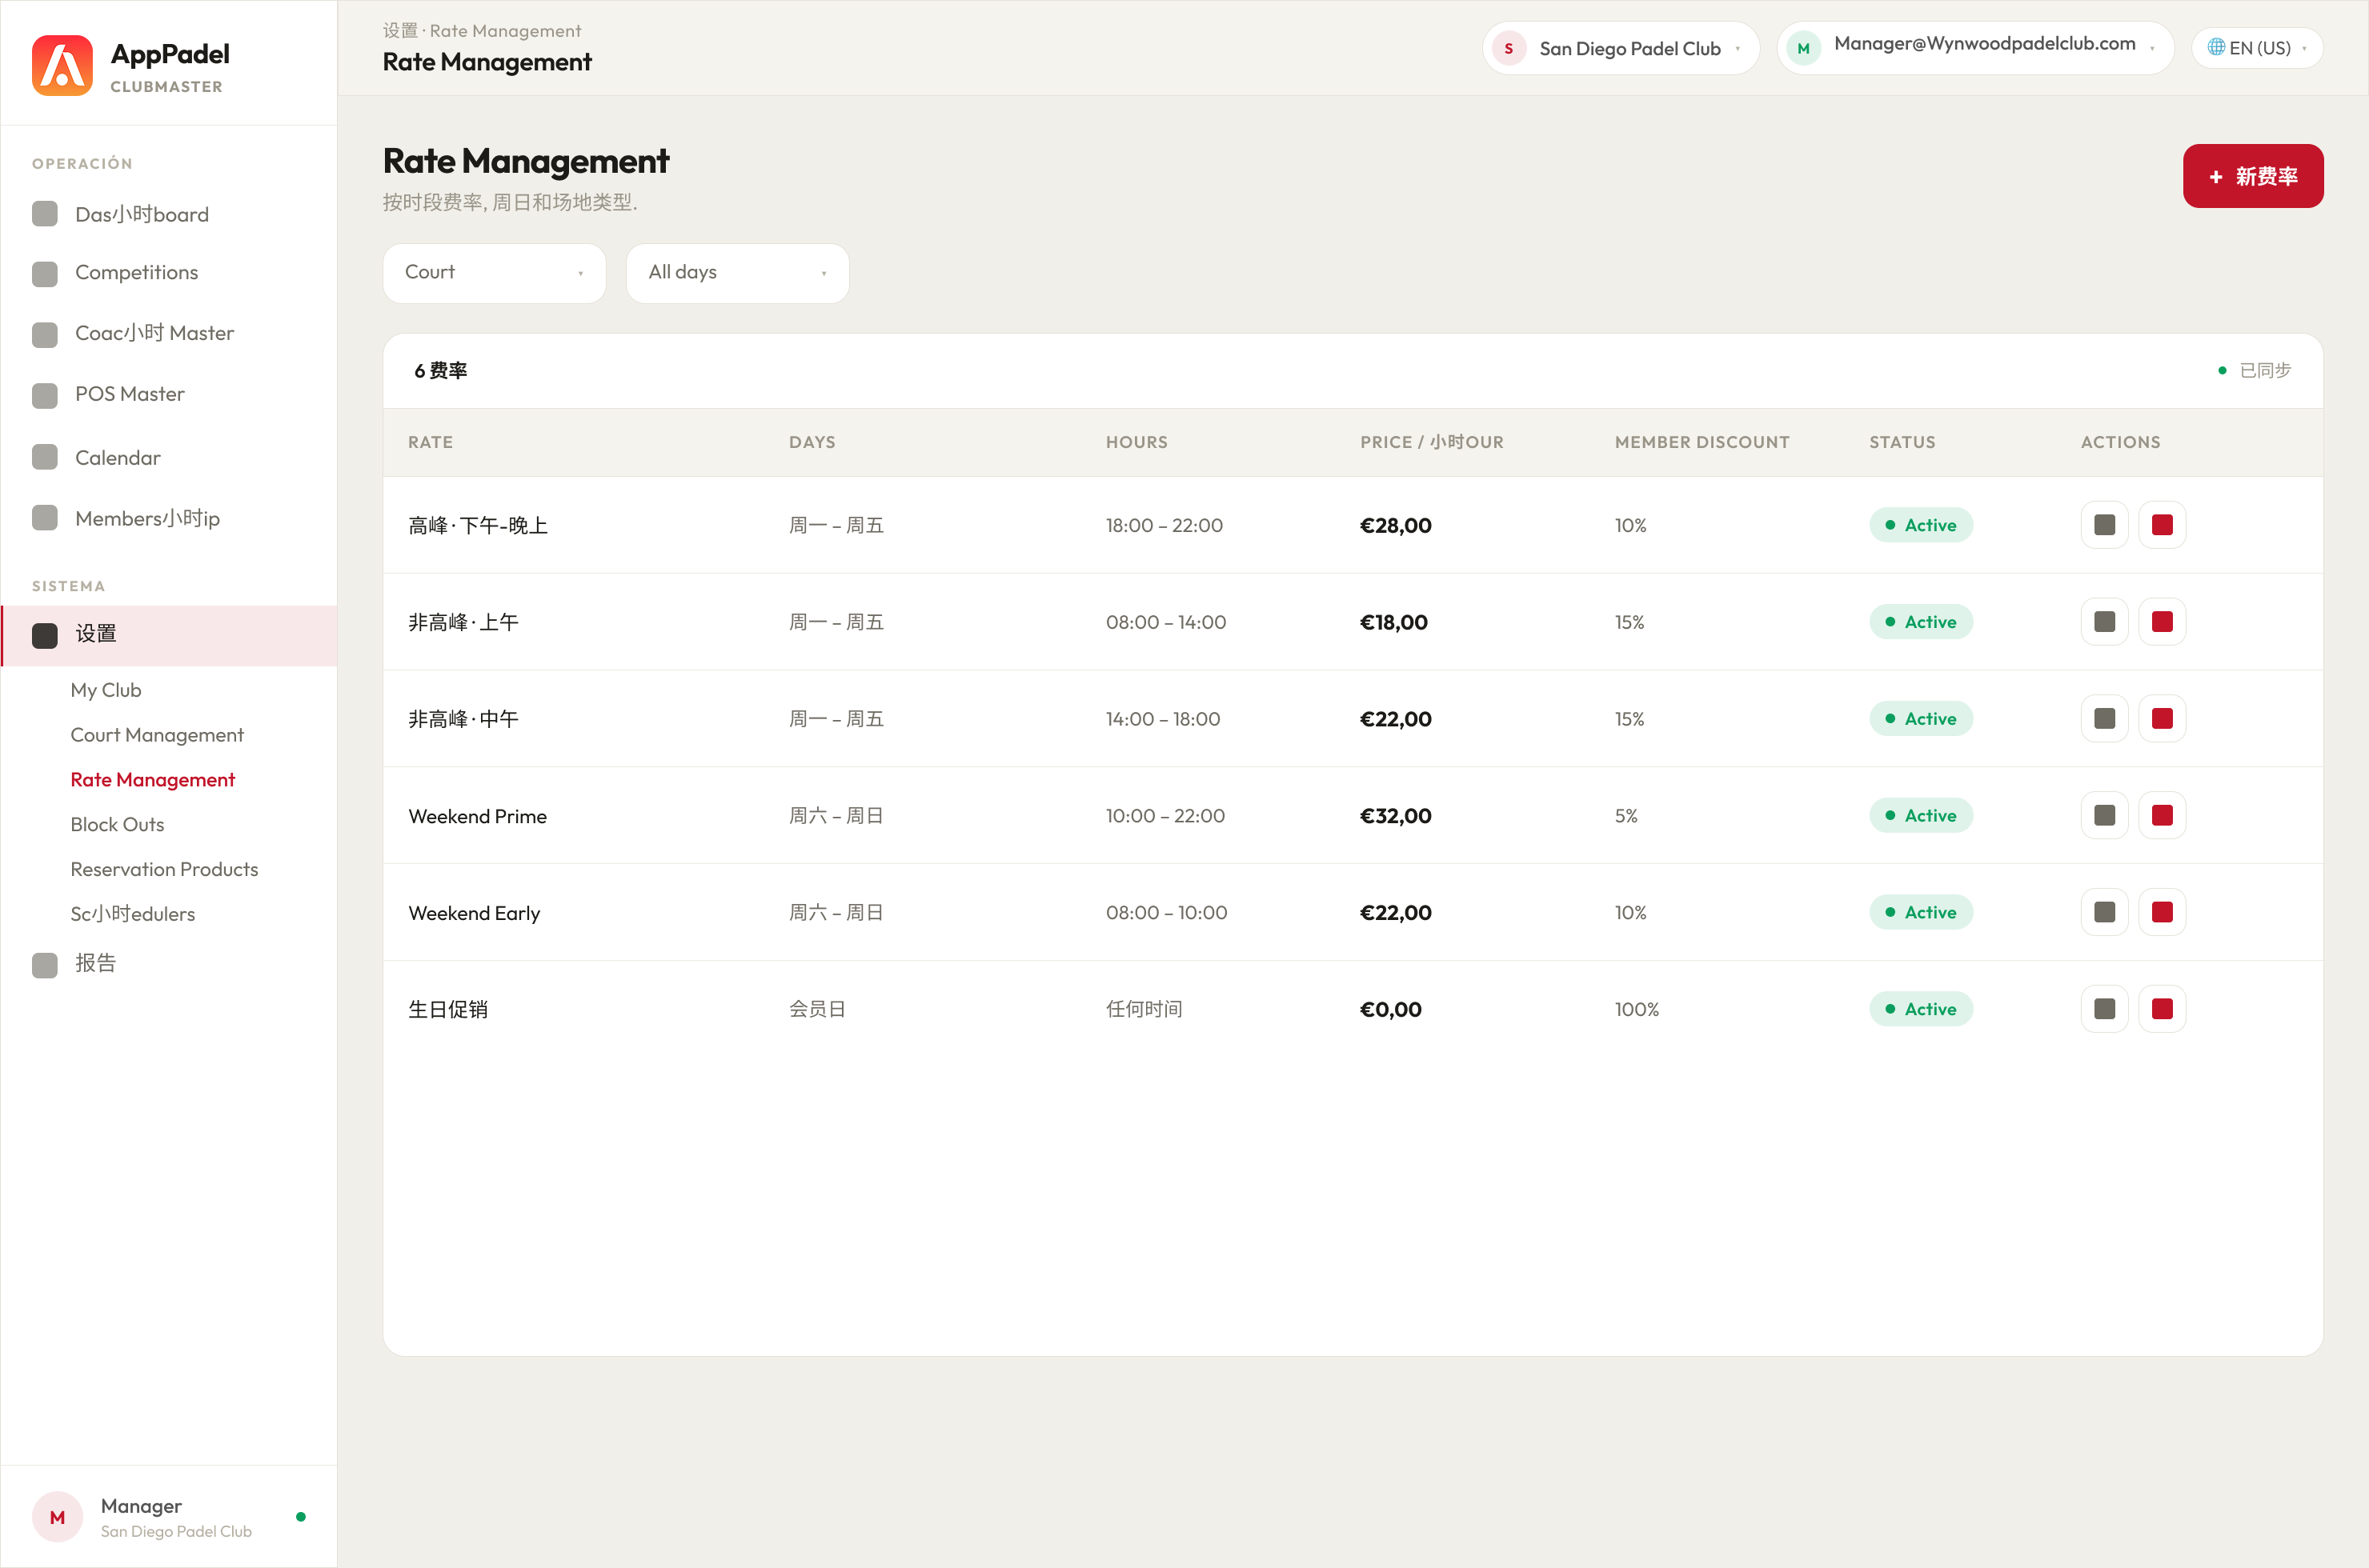Open Sc小时edulers page
The width and height of the screenshot is (2369, 1568).
tap(132, 914)
